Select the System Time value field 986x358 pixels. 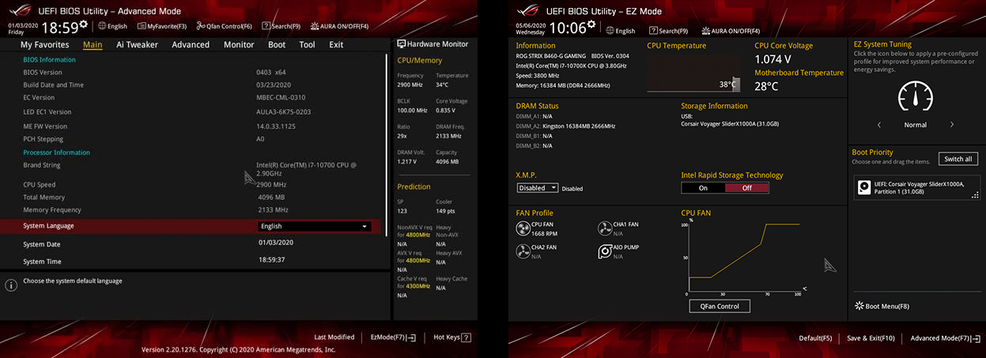click(x=272, y=259)
